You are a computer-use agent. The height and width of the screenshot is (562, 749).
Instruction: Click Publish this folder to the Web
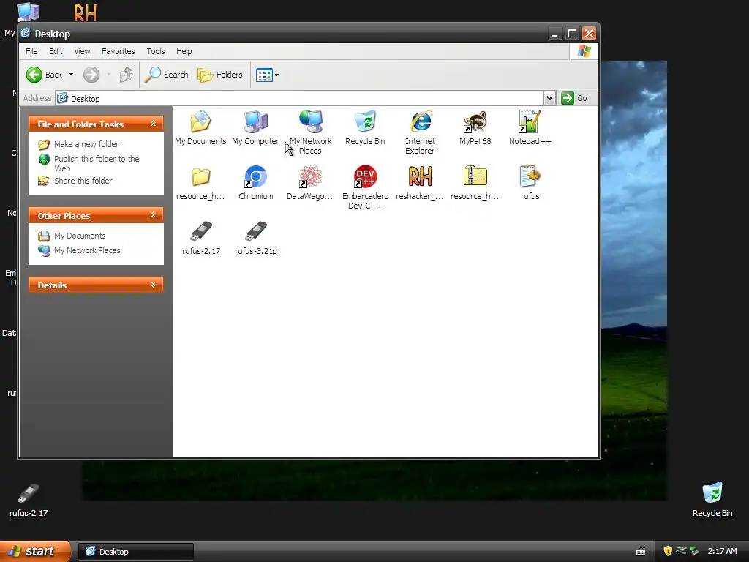coord(97,163)
